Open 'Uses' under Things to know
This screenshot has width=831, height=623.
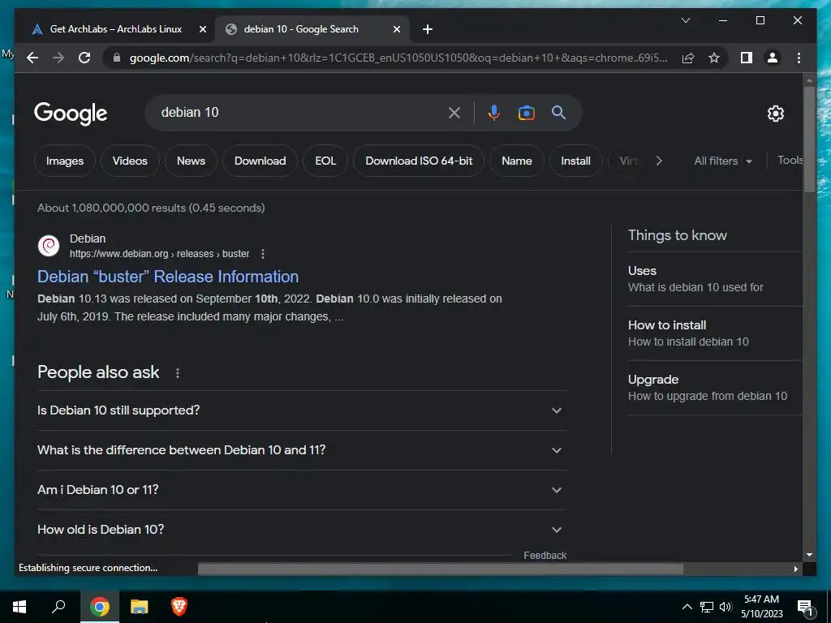click(x=714, y=279)
